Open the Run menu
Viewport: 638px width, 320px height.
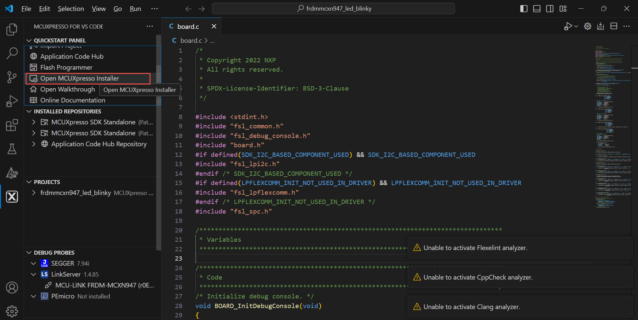(135, 9)
